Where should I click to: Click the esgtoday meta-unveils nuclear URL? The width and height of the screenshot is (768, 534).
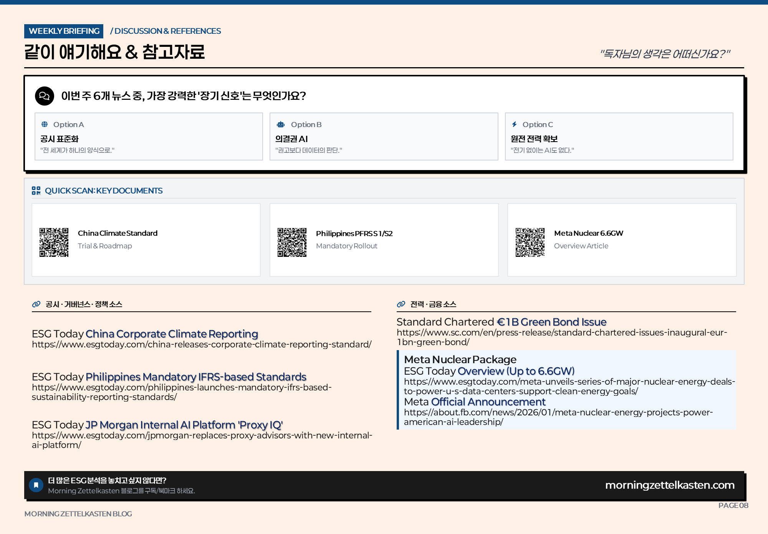click(569, 386)
